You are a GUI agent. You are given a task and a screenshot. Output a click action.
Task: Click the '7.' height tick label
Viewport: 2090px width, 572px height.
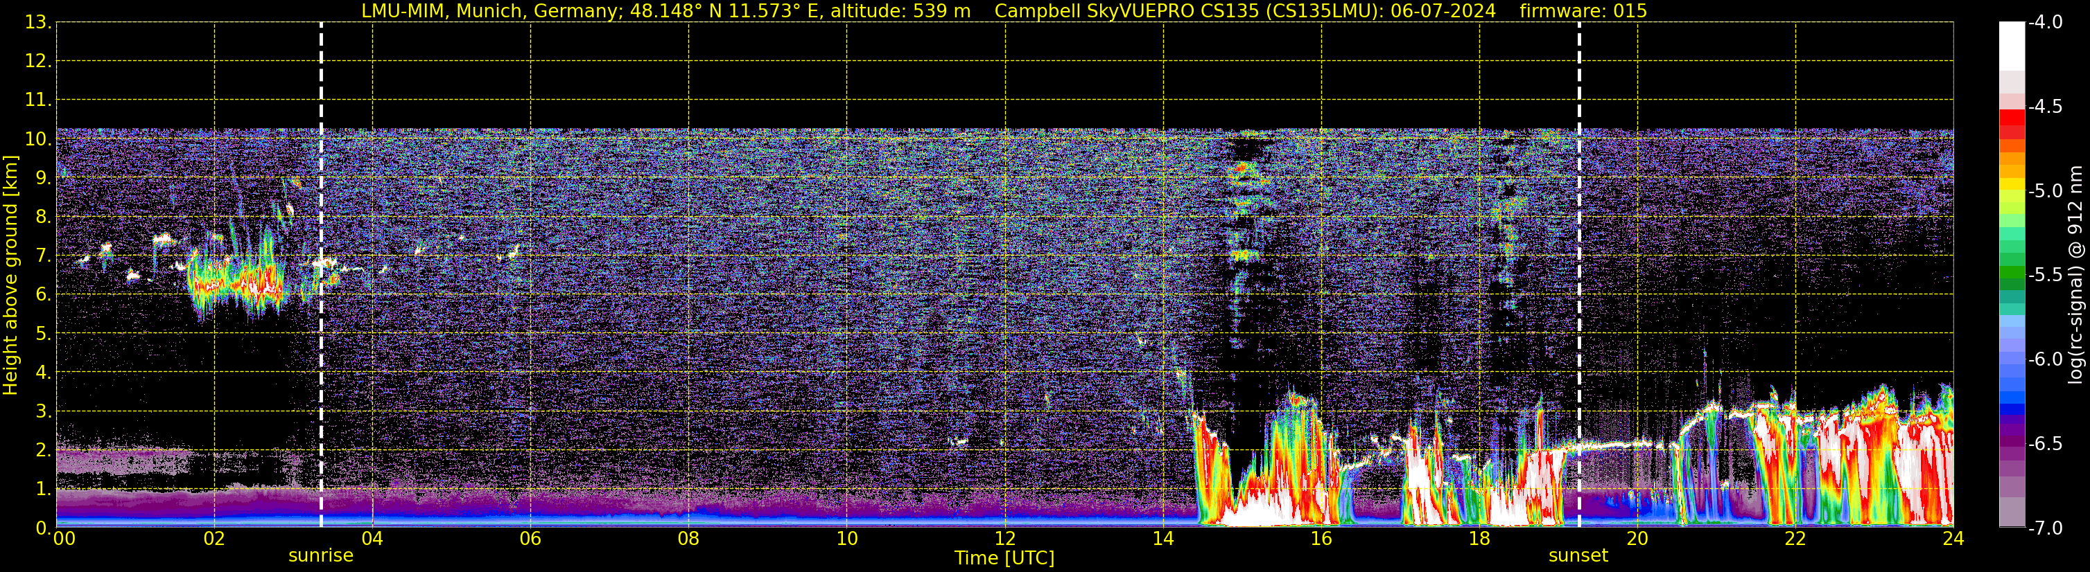44,256
